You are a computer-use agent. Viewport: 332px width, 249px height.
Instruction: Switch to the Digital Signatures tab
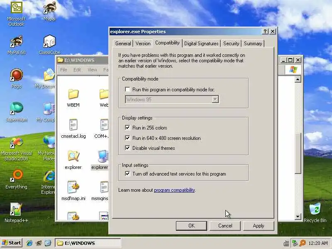[201, 44]
